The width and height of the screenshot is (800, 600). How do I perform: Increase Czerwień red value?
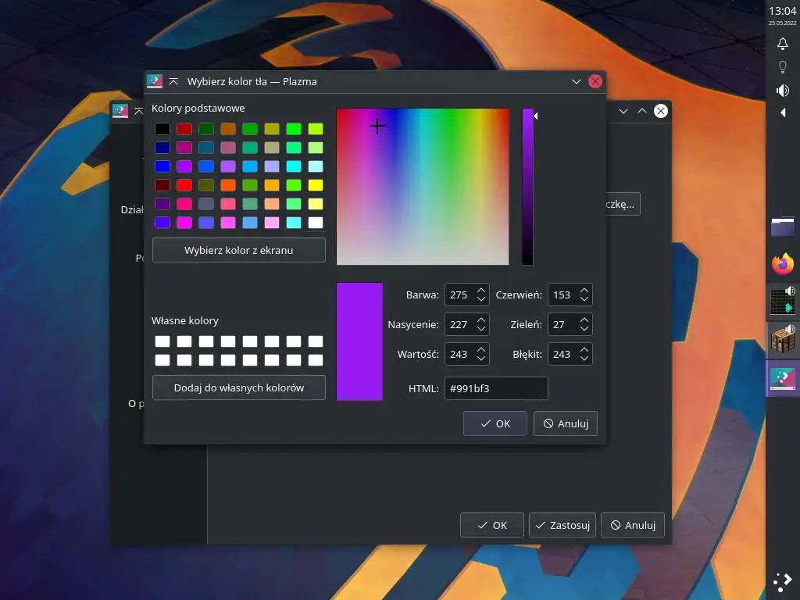pyautogui.click(x=584, y=291)
